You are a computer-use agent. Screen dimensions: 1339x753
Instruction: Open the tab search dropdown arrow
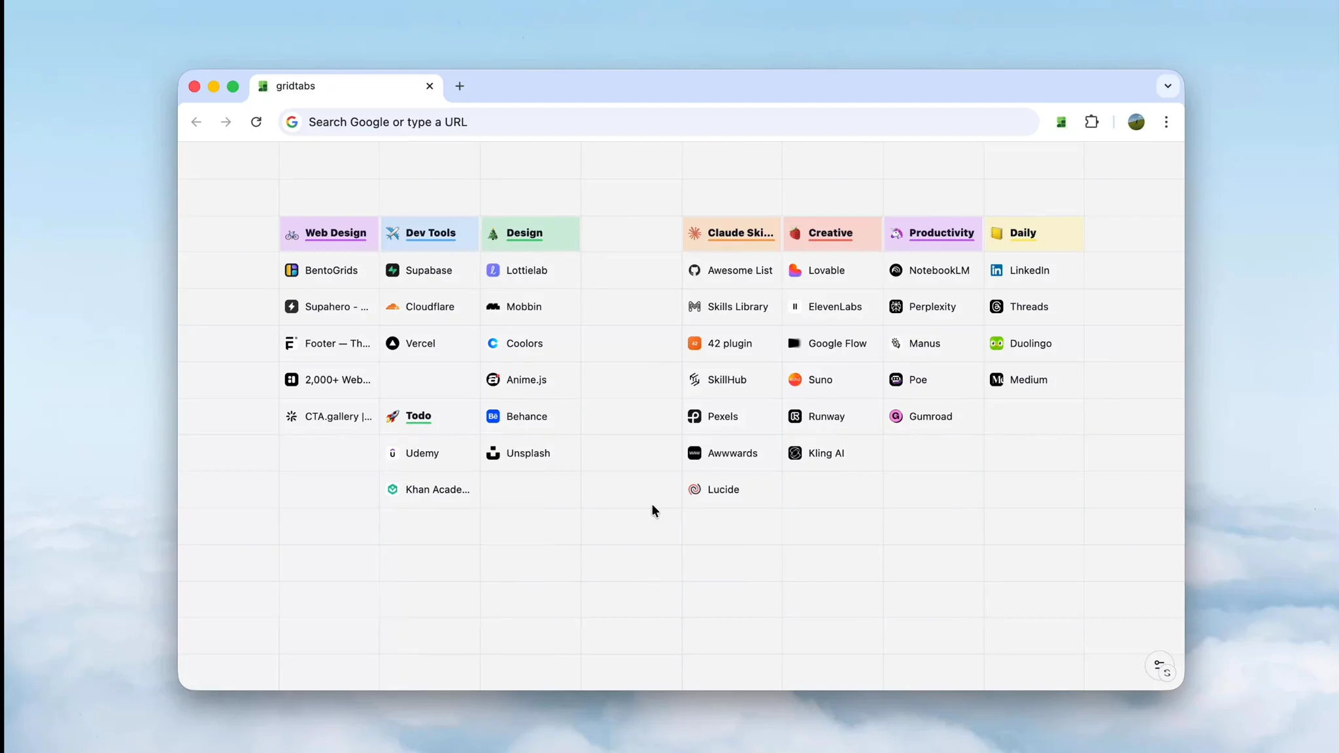coord(1168,86)
